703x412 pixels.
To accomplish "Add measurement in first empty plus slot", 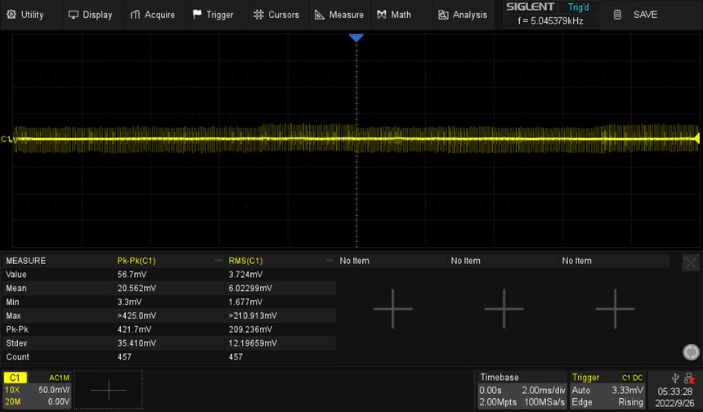I will click(x=393, y=309).
